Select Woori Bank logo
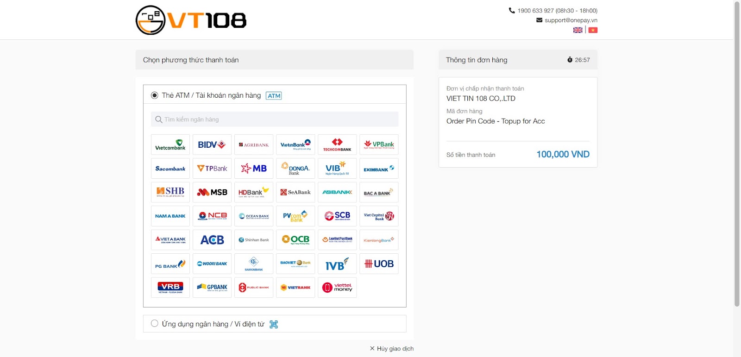This screenshot has height=357, width=741. pyautogui.click(x=212, y=264)
